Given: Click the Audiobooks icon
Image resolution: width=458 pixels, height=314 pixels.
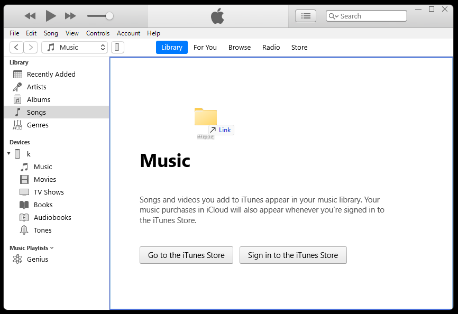Looking at the screenshot, I should tap(24, 217).
